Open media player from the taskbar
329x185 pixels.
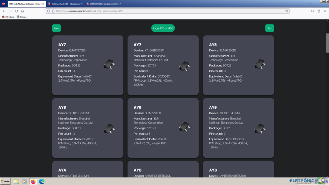coord(24,181)
